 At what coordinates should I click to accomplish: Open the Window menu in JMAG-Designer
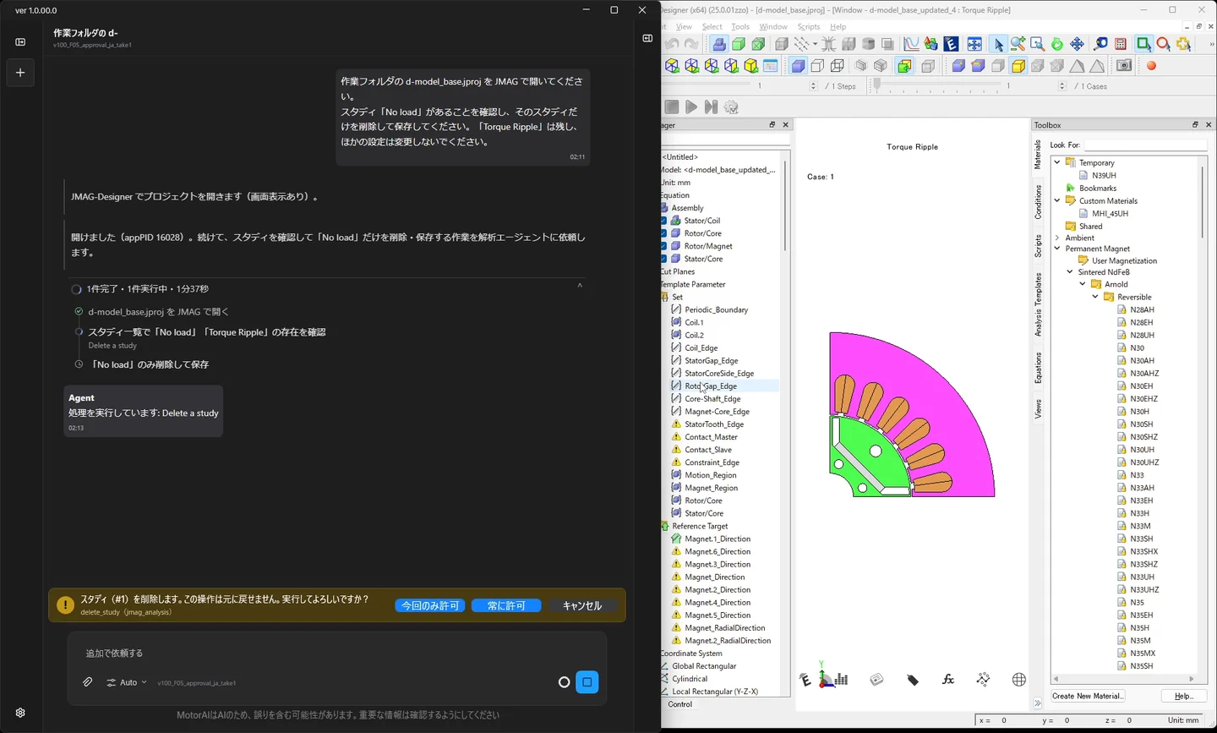point(773,27)
